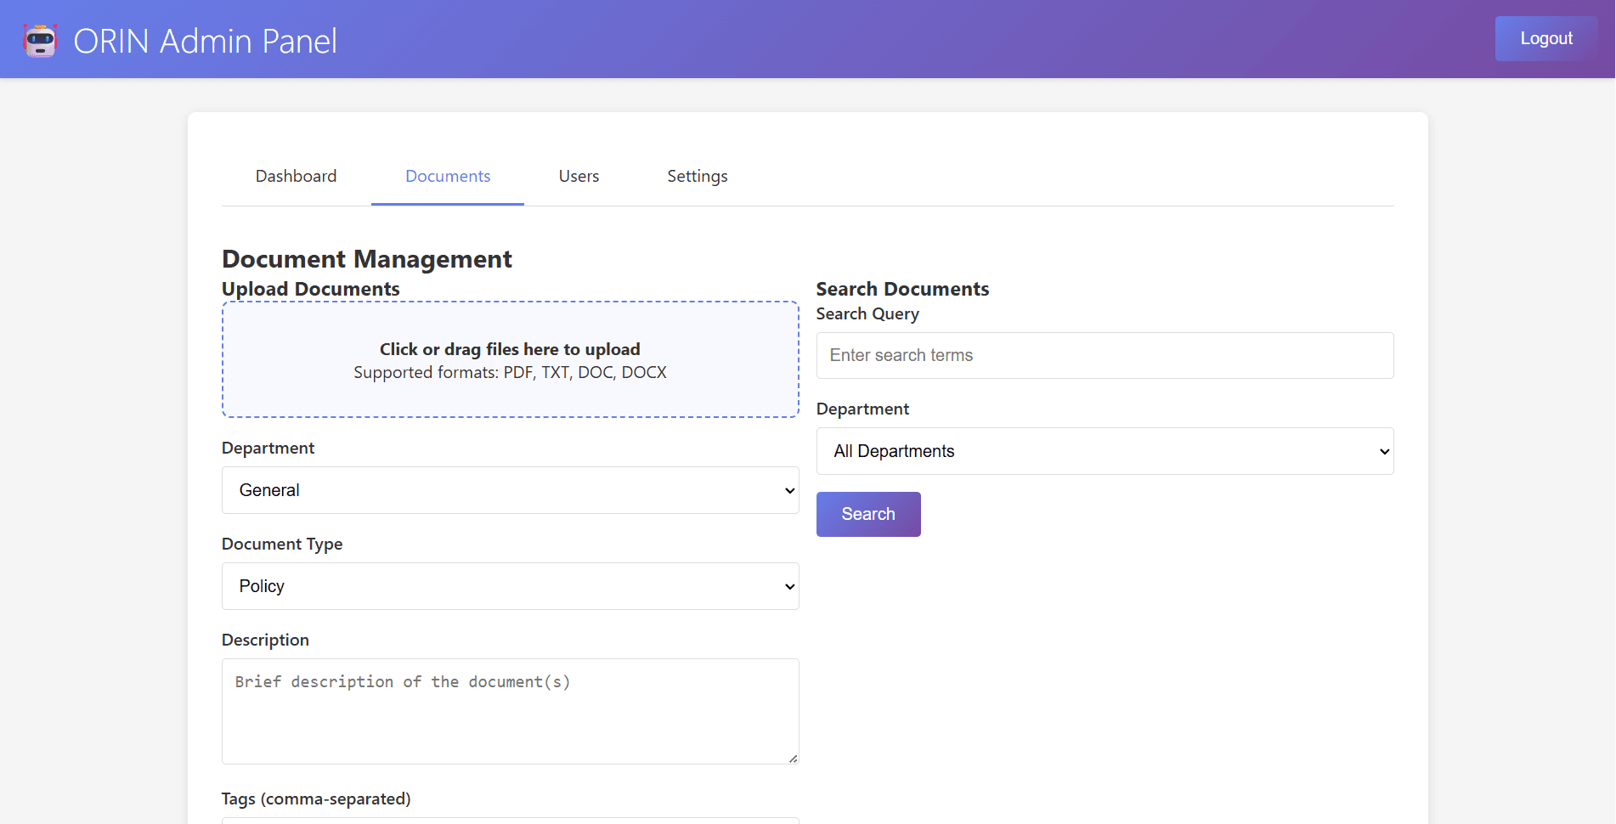
Task: Expand the upload Department dropdown showing General
Action: click(510, 490)
